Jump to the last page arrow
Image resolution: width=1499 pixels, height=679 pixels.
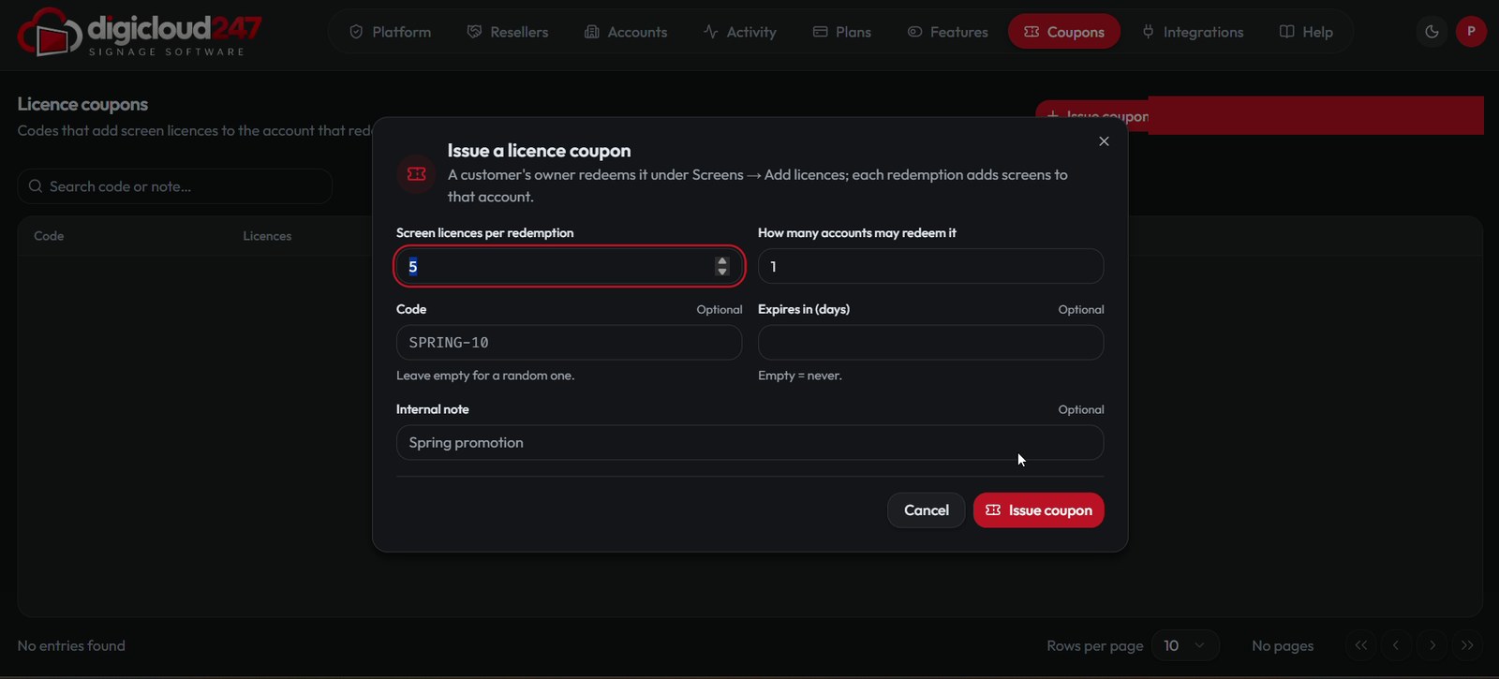pyautogui.click(x=1468, y=645)
